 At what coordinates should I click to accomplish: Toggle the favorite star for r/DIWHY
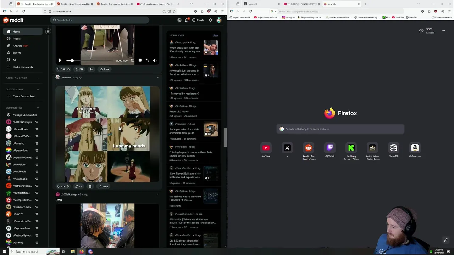pyautogui.click(x=37, y=214)
